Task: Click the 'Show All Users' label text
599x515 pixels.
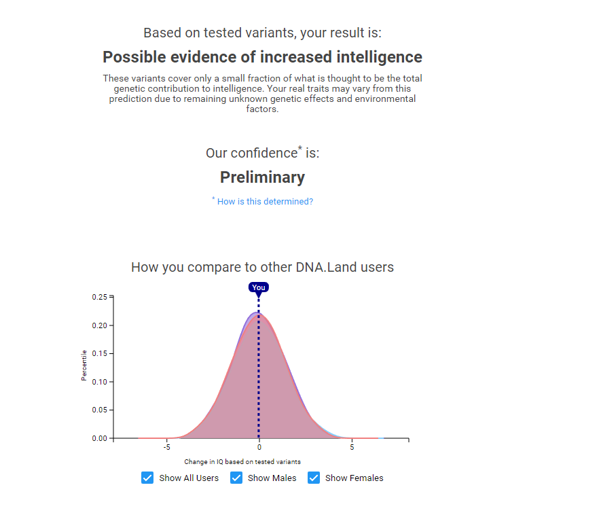Action: point(189,478)
